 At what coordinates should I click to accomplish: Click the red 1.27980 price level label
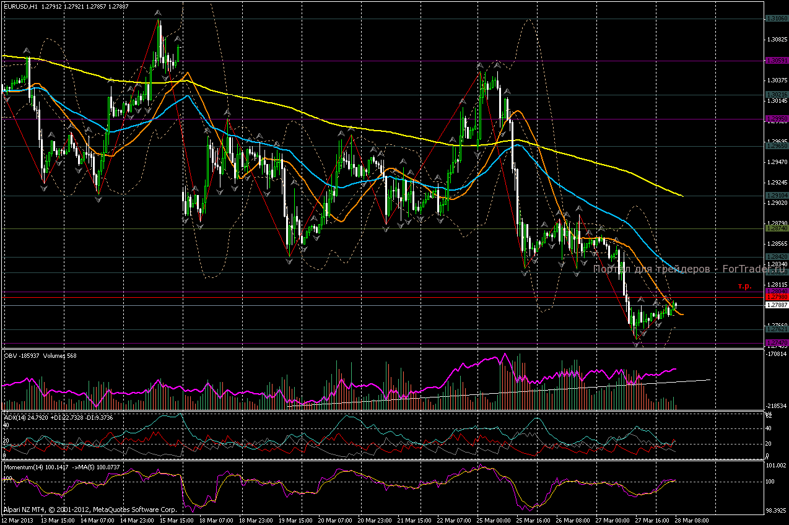tap(776, 297)
